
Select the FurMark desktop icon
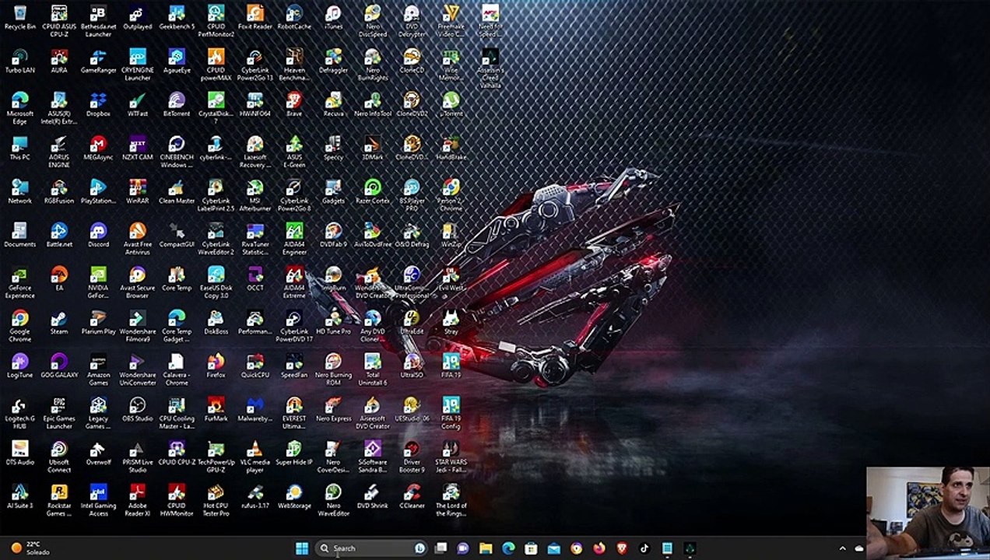coord(216,410)
